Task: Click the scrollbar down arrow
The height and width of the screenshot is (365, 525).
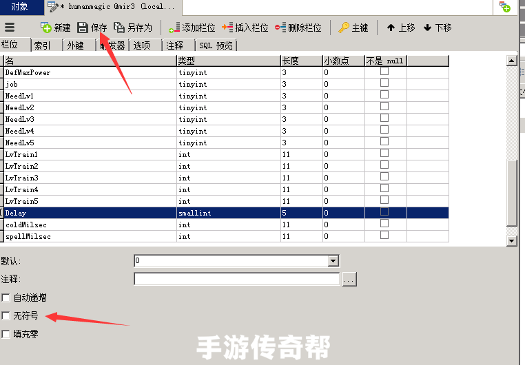Action: point(512,240)
